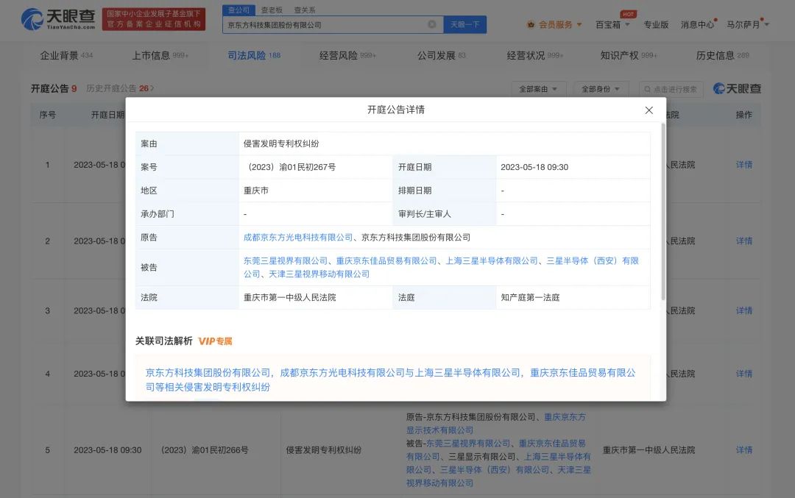795x498 pixels.
Task: Select the 司法风险 tab
Action: 254,55
